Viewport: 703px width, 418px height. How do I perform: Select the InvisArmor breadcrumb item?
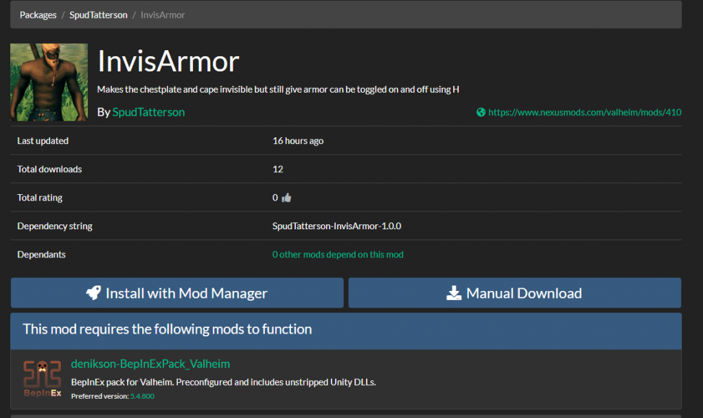[x=163, y=15]
